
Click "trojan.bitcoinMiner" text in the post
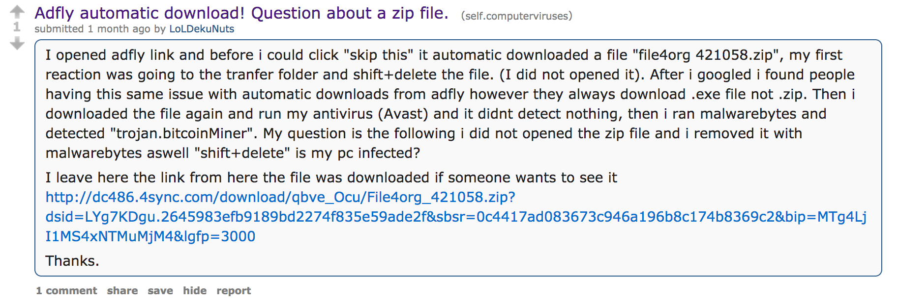tap(181, 133)
